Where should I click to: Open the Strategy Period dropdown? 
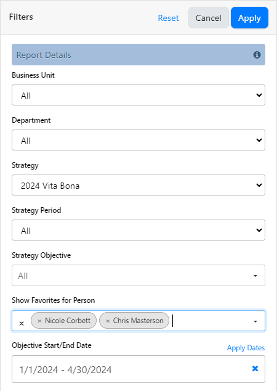tap(138, 230)
